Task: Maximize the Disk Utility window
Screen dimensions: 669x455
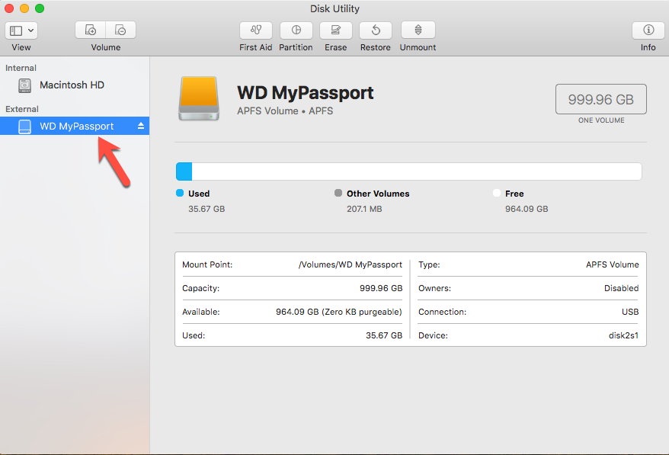Action: coord(40,8)
